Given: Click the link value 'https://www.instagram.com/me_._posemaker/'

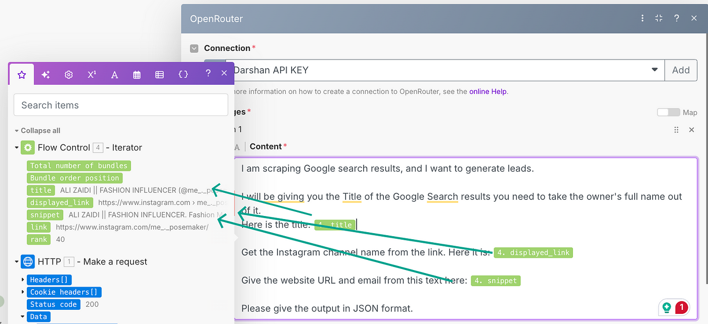Looking at the screenshot, I should pyautogui.click(x=132, y=227).
